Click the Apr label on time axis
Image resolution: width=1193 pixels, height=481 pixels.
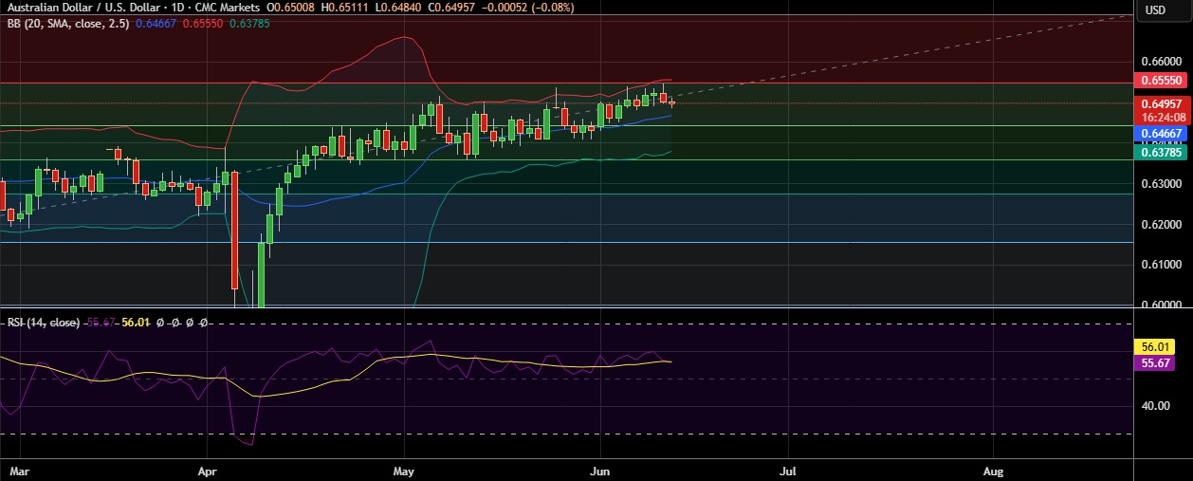coord(208,471)
